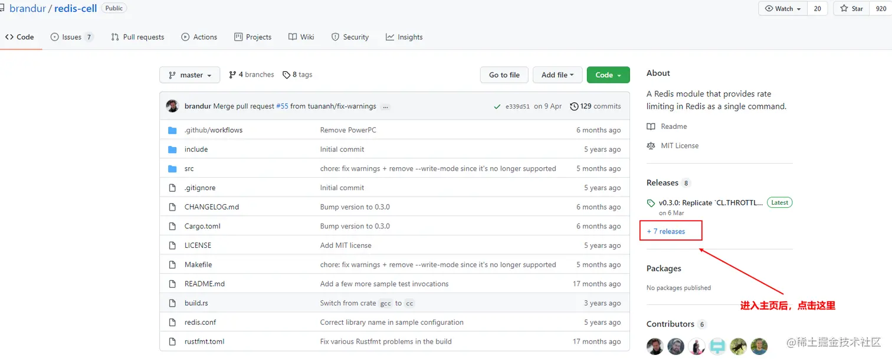Viewport: 892px width, 359px height.
Task: Click the file icon next to build.rs
Action: tap(172, 303)
